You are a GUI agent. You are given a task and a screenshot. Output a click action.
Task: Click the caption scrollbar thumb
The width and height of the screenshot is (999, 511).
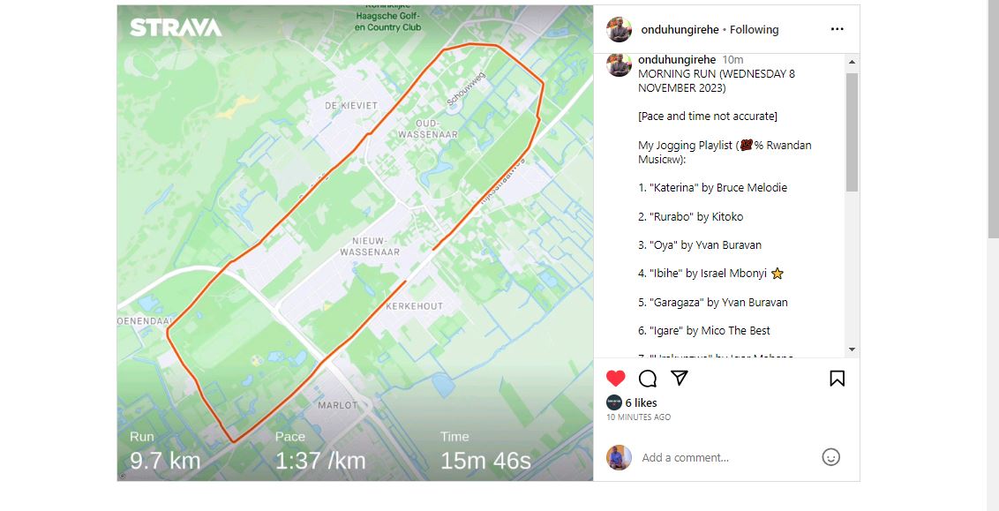pos(852,132)
